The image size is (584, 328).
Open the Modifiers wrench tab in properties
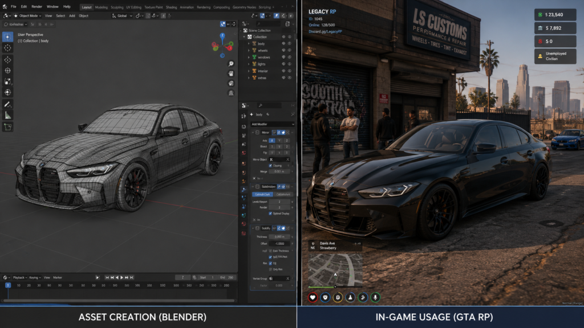244,190
